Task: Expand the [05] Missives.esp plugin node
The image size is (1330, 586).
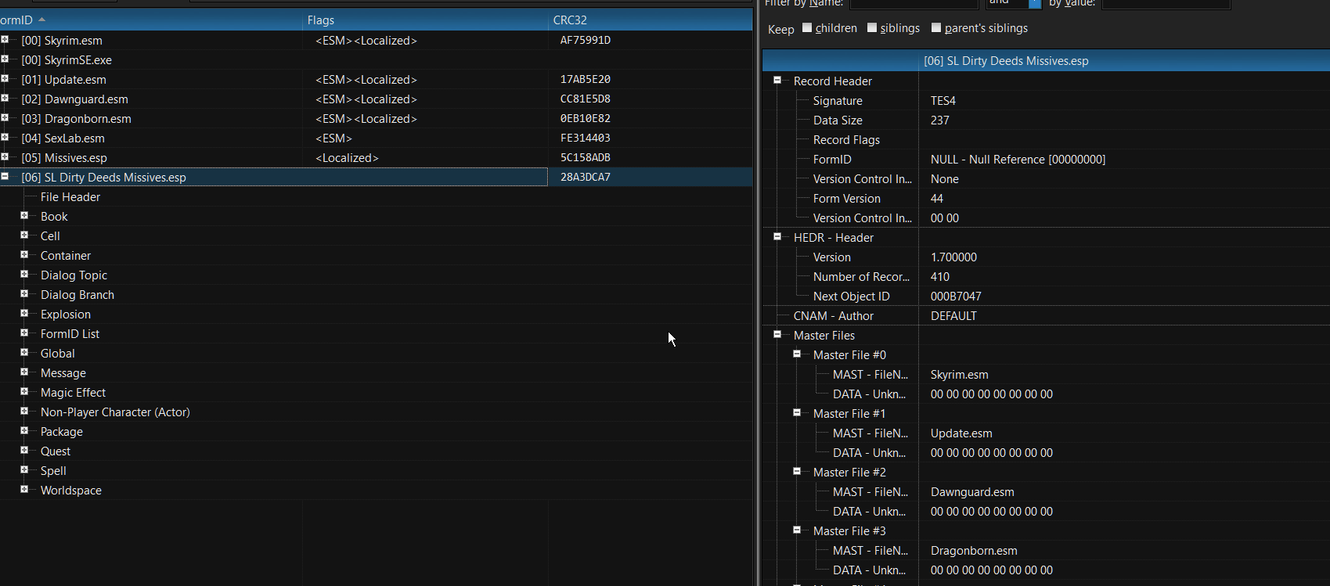Action: click(5, 157)
